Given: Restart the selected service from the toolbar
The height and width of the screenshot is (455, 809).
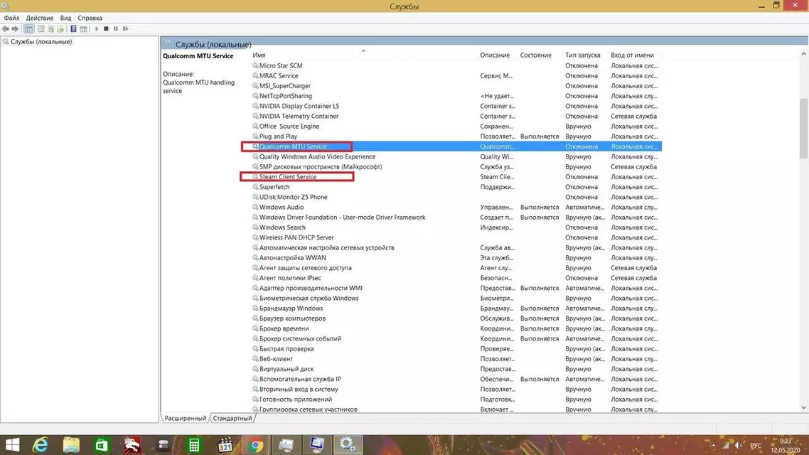Looking at the screenshot, I should point(125,29).
